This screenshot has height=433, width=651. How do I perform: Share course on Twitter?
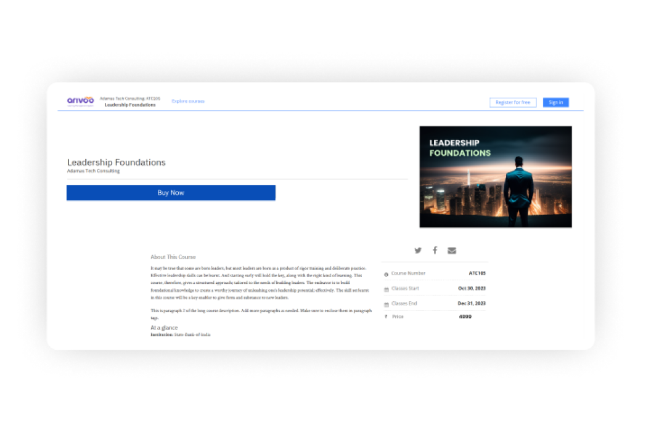pyautogui.click(x=418, y=250)
